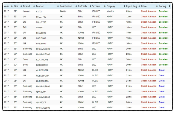
Task: Select model cell OLED65B7A
Action: point(42,81)
